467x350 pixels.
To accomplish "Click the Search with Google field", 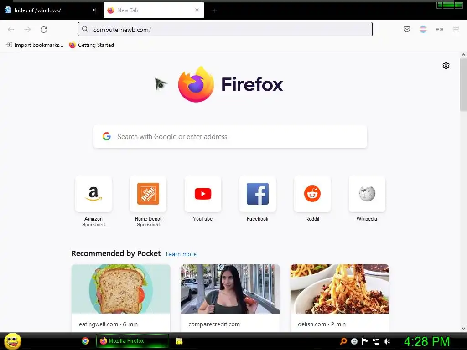I will pyautogui.click(x=230, y=137).
